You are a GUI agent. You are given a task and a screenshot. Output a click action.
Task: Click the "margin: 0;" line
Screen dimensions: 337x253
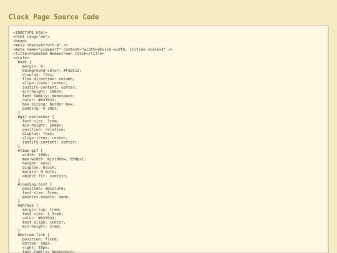[34, 66]
